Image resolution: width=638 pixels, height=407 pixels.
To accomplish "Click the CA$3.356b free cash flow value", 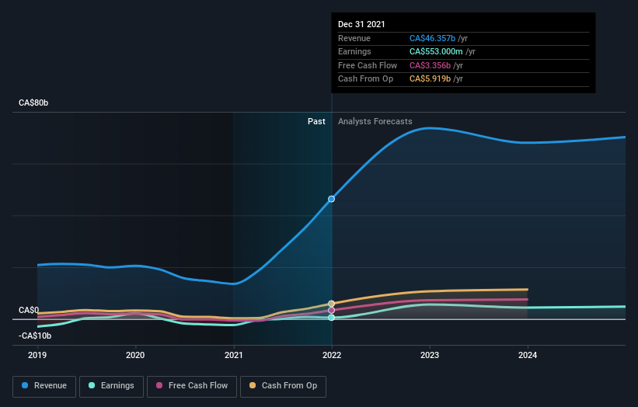I will 430,65.
